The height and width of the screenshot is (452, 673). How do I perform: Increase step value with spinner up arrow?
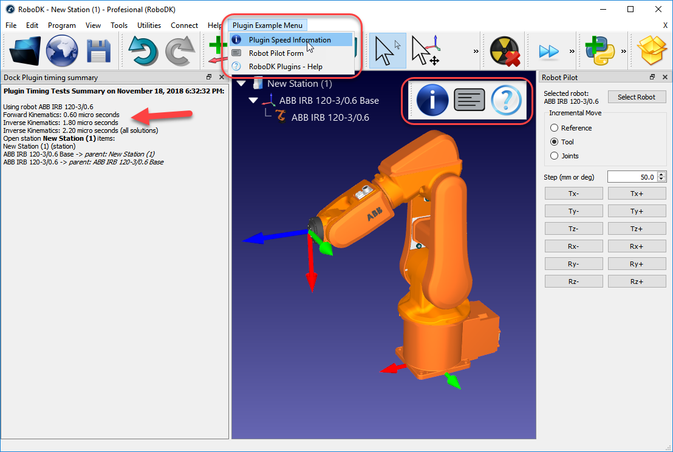[x=661, y=174]
